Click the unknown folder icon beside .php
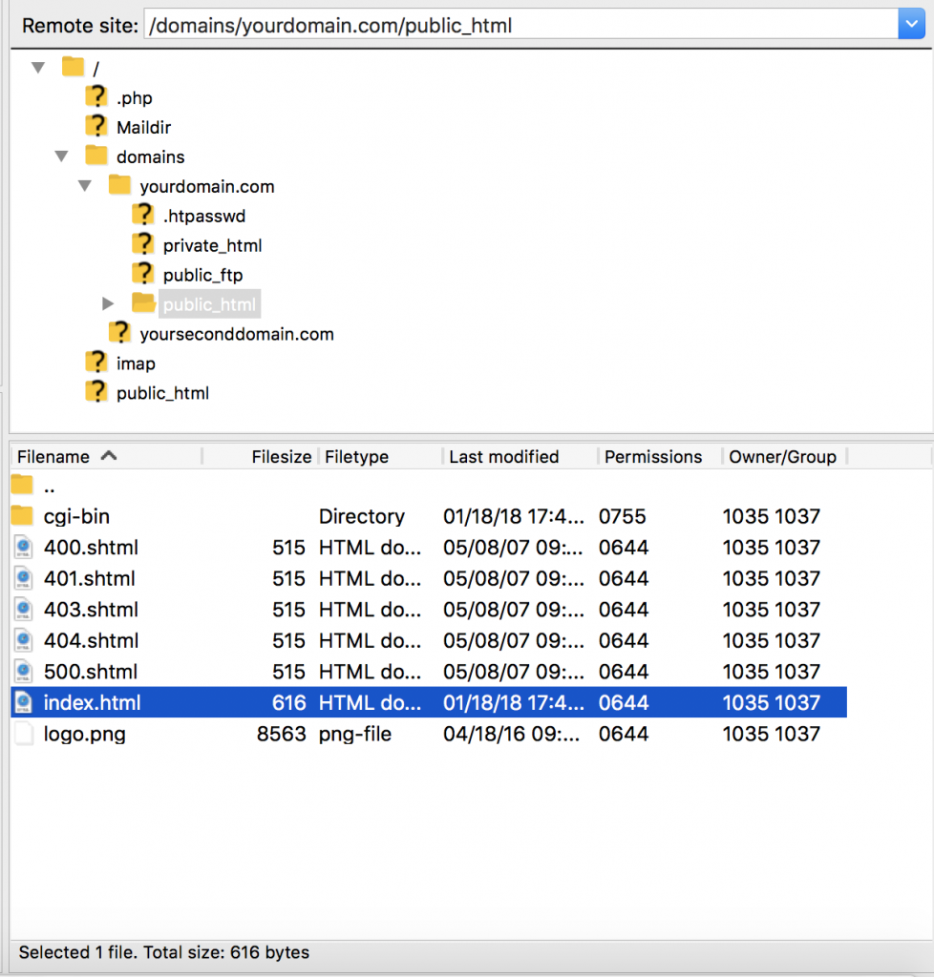This screenshot has height=977, width=934. pos(96,96)
